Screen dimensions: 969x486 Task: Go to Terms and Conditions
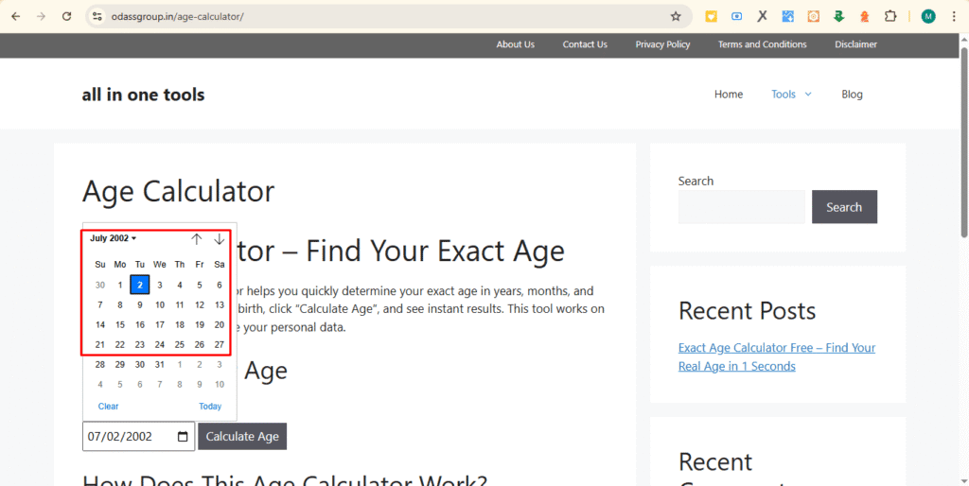[762, 44]
